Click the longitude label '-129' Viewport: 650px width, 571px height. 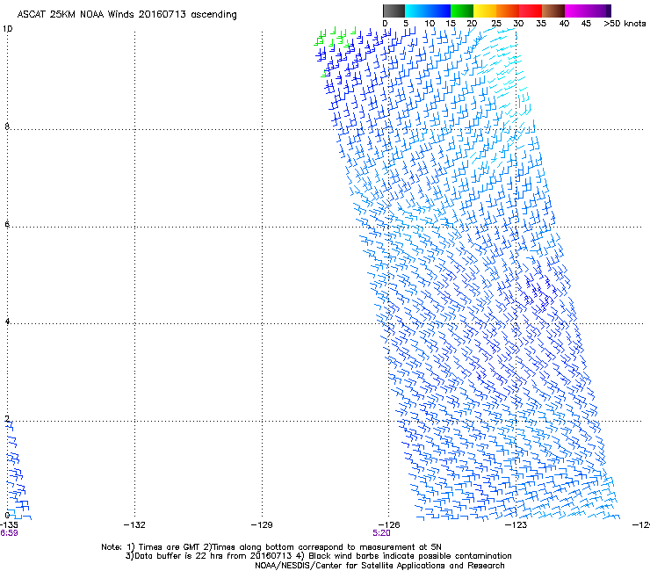[x=262, y=525]
